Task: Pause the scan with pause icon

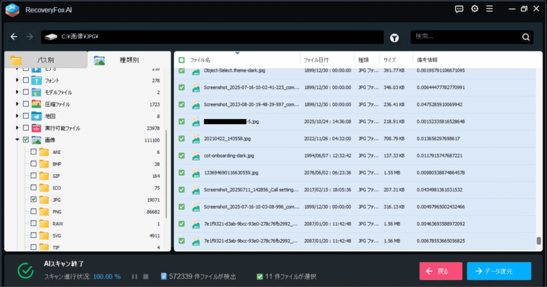Action: (135, 276)
